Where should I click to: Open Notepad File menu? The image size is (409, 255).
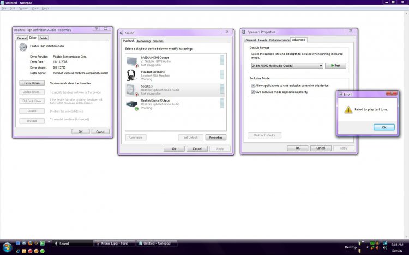4,8
